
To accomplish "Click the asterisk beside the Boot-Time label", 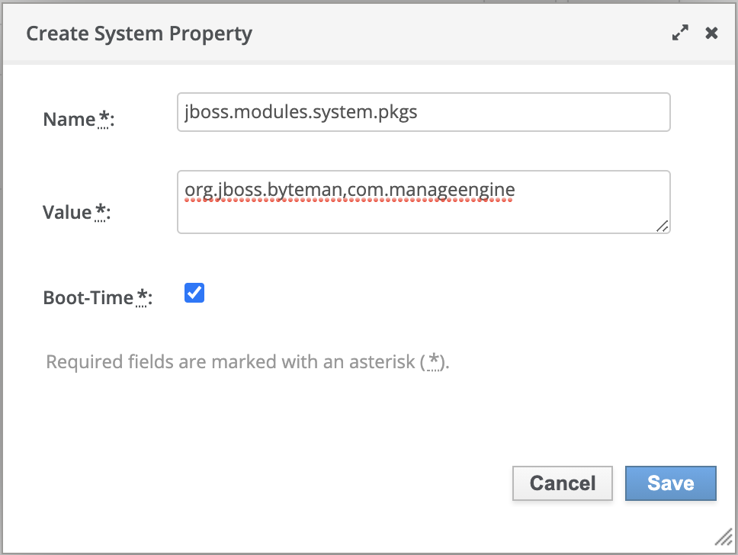I will [x=142, y=297].
